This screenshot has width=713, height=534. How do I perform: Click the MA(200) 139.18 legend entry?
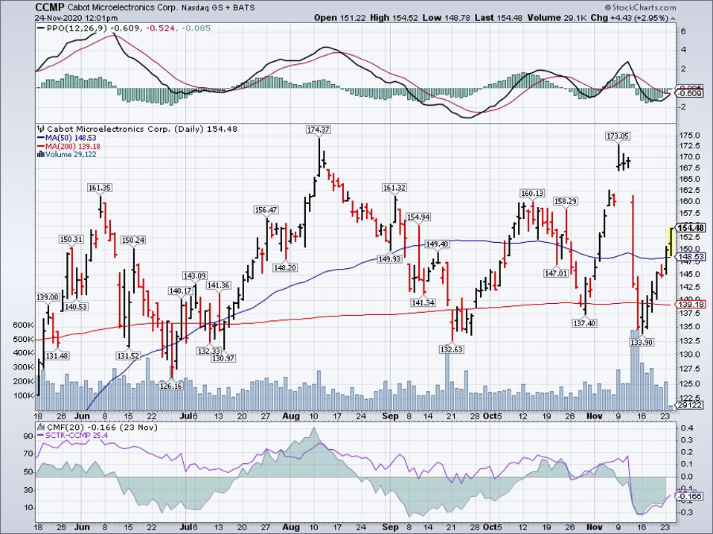[x=69, y=146]
